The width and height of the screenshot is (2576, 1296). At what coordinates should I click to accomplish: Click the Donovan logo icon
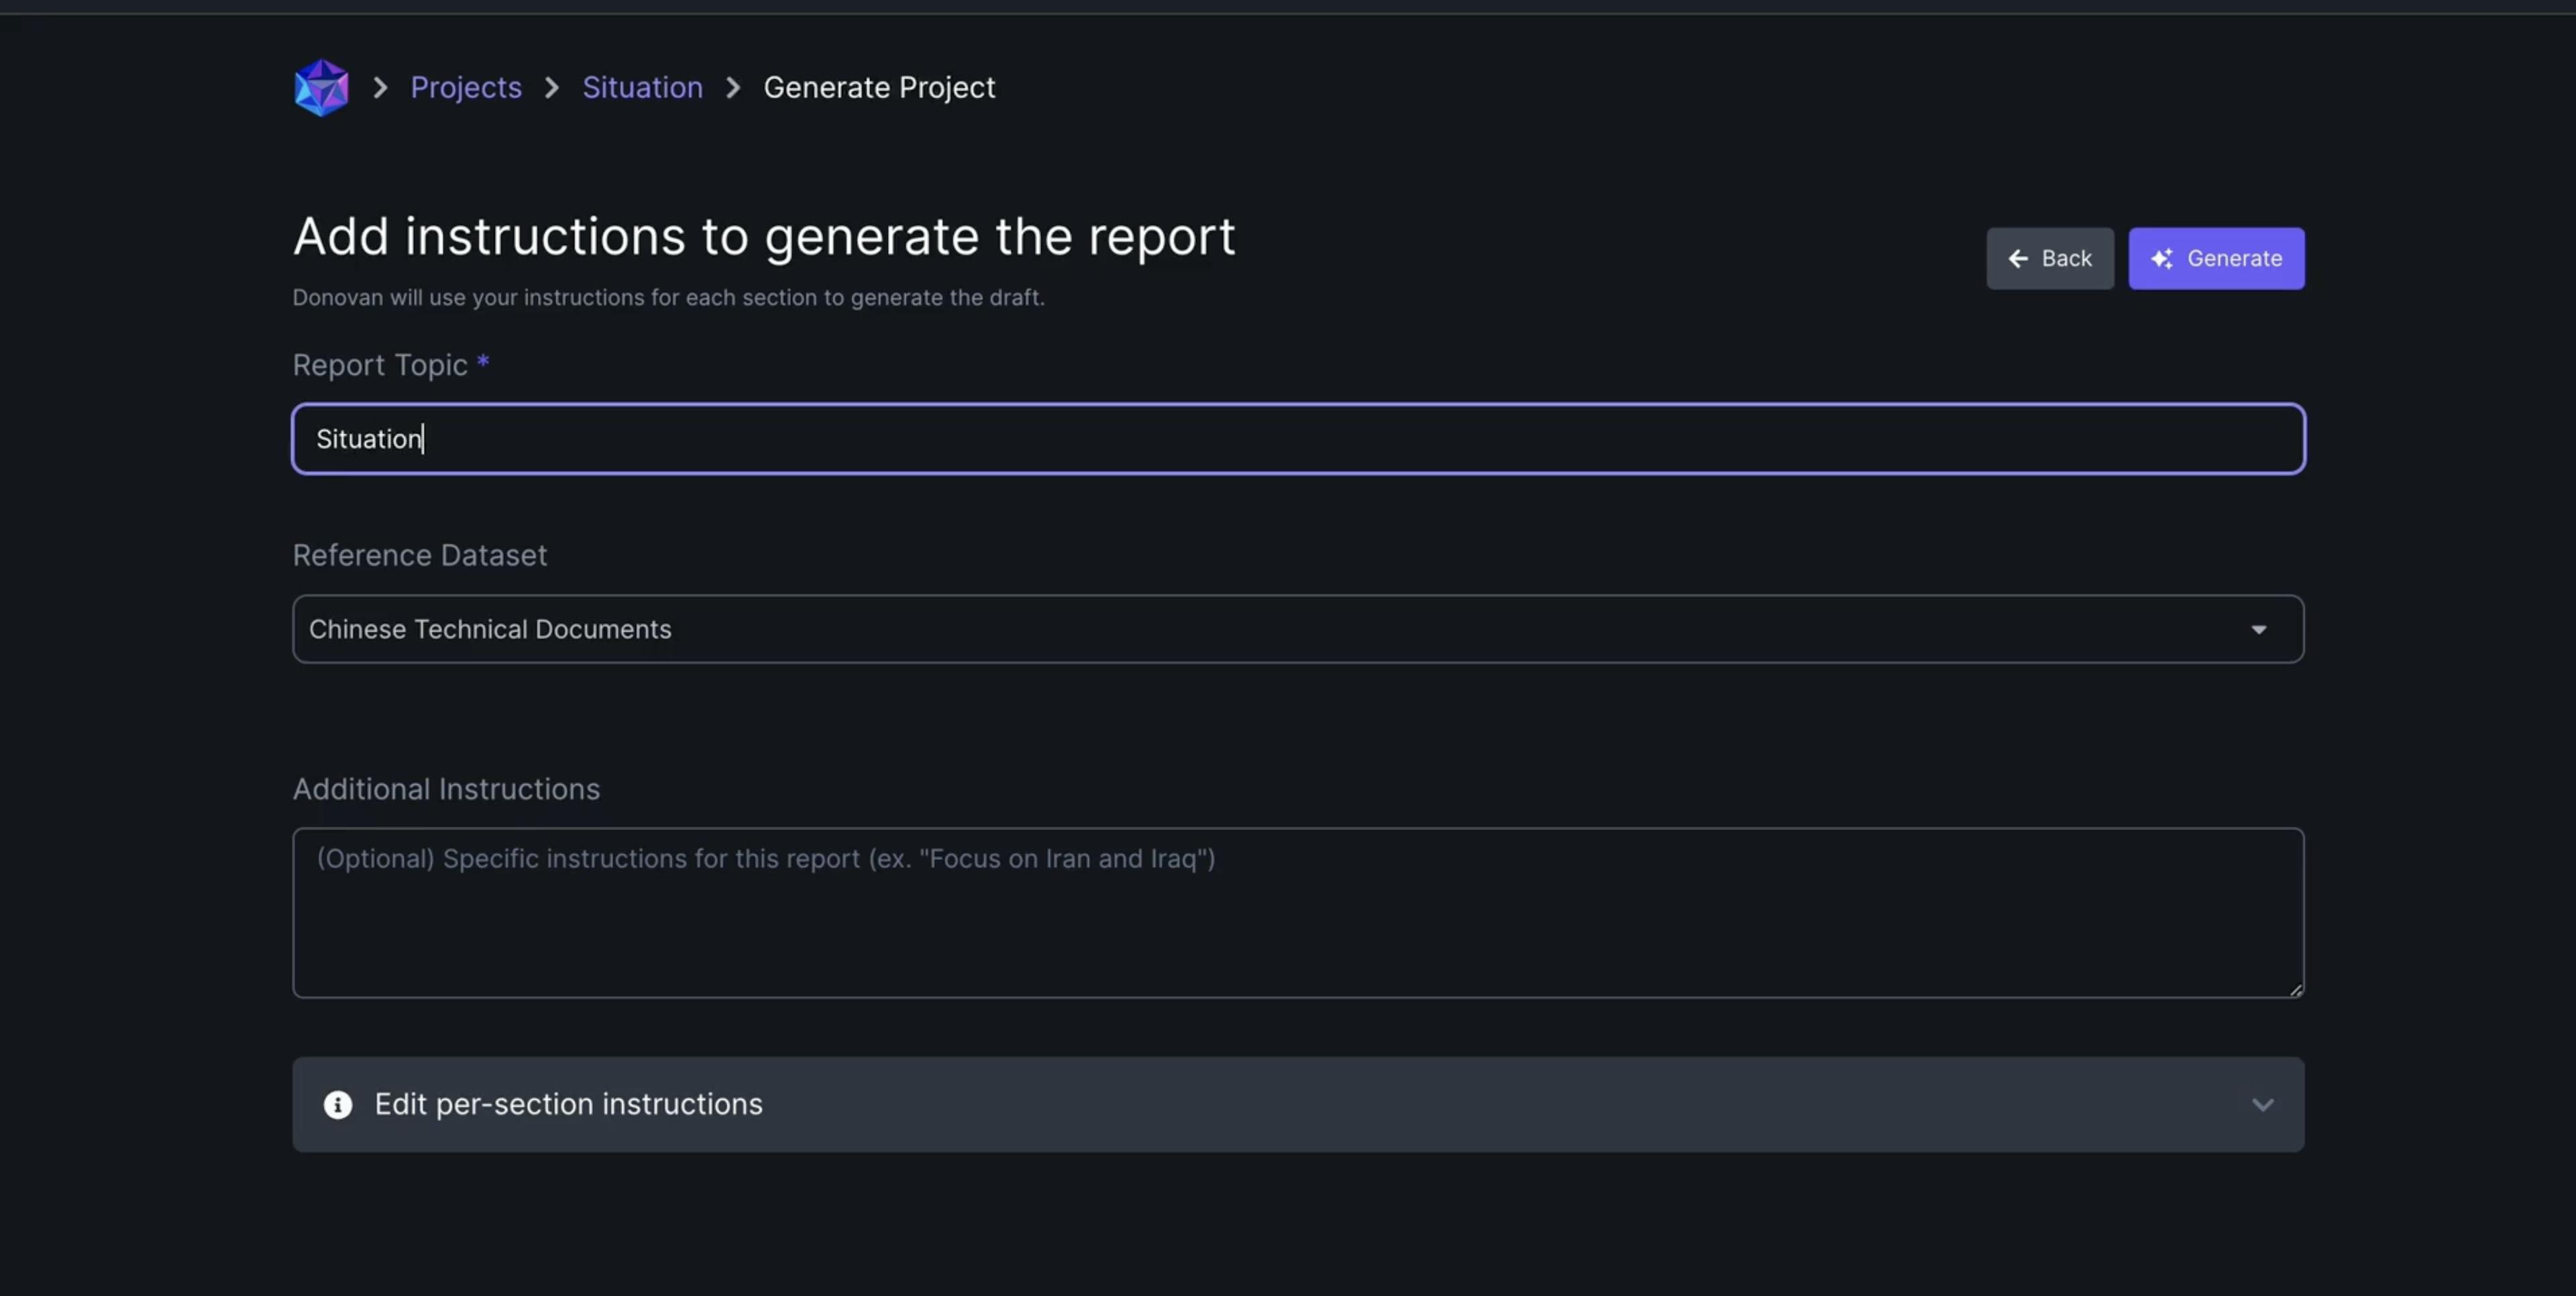[x=321, y=88]
